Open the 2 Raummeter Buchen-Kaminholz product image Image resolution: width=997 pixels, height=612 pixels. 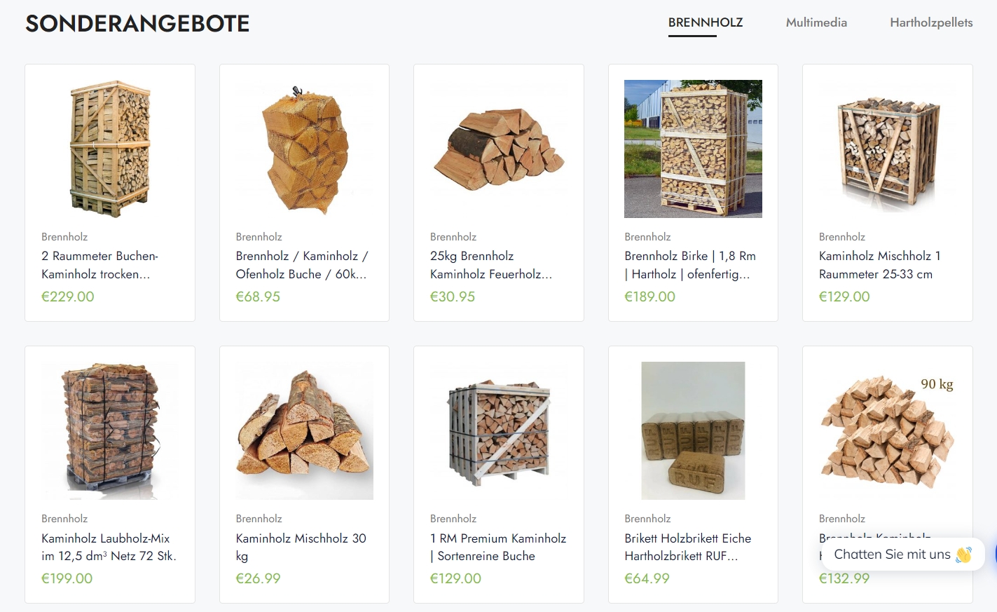click(110, 149)
